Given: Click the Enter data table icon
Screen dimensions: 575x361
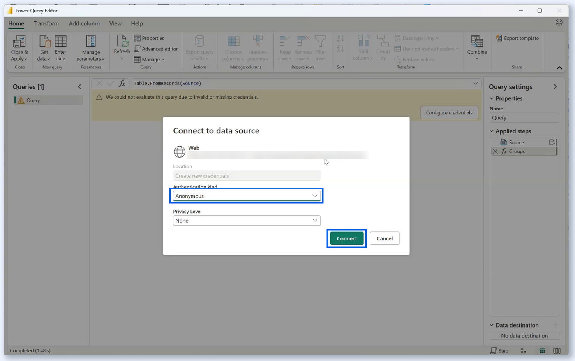Looking at the screenshot, I should pyautogui.click(x=60, y=41).
